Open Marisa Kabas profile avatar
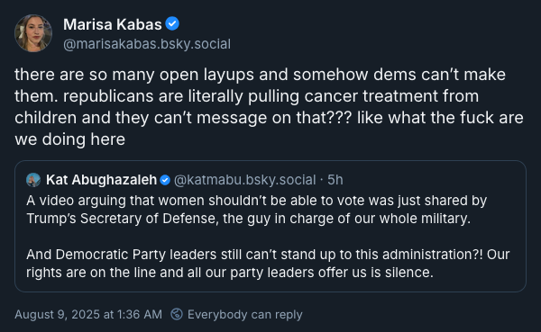The image size is (541, 332). point(33,33)
